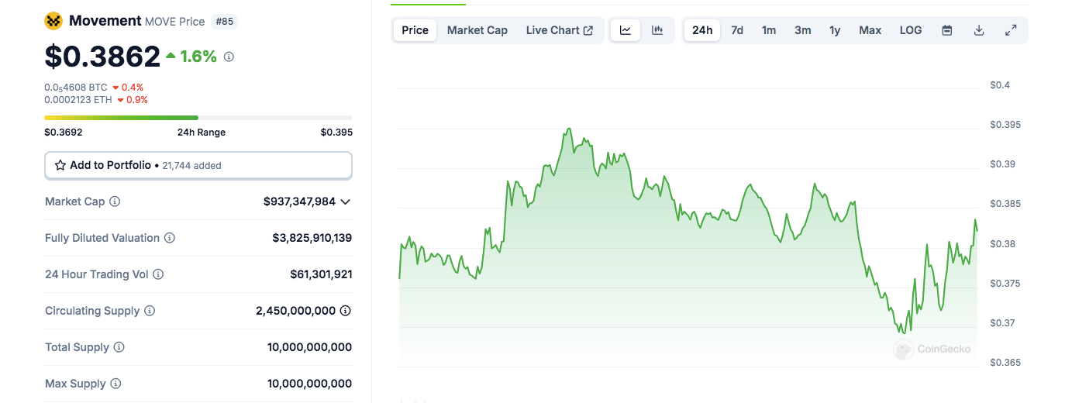Viewport: 1065px width, 403px height.
Task: Click the Total Supply info icon
Action: 119,347
